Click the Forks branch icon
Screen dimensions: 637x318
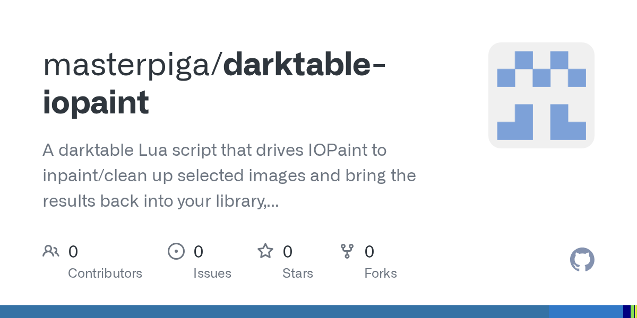[x=347, y=251]
